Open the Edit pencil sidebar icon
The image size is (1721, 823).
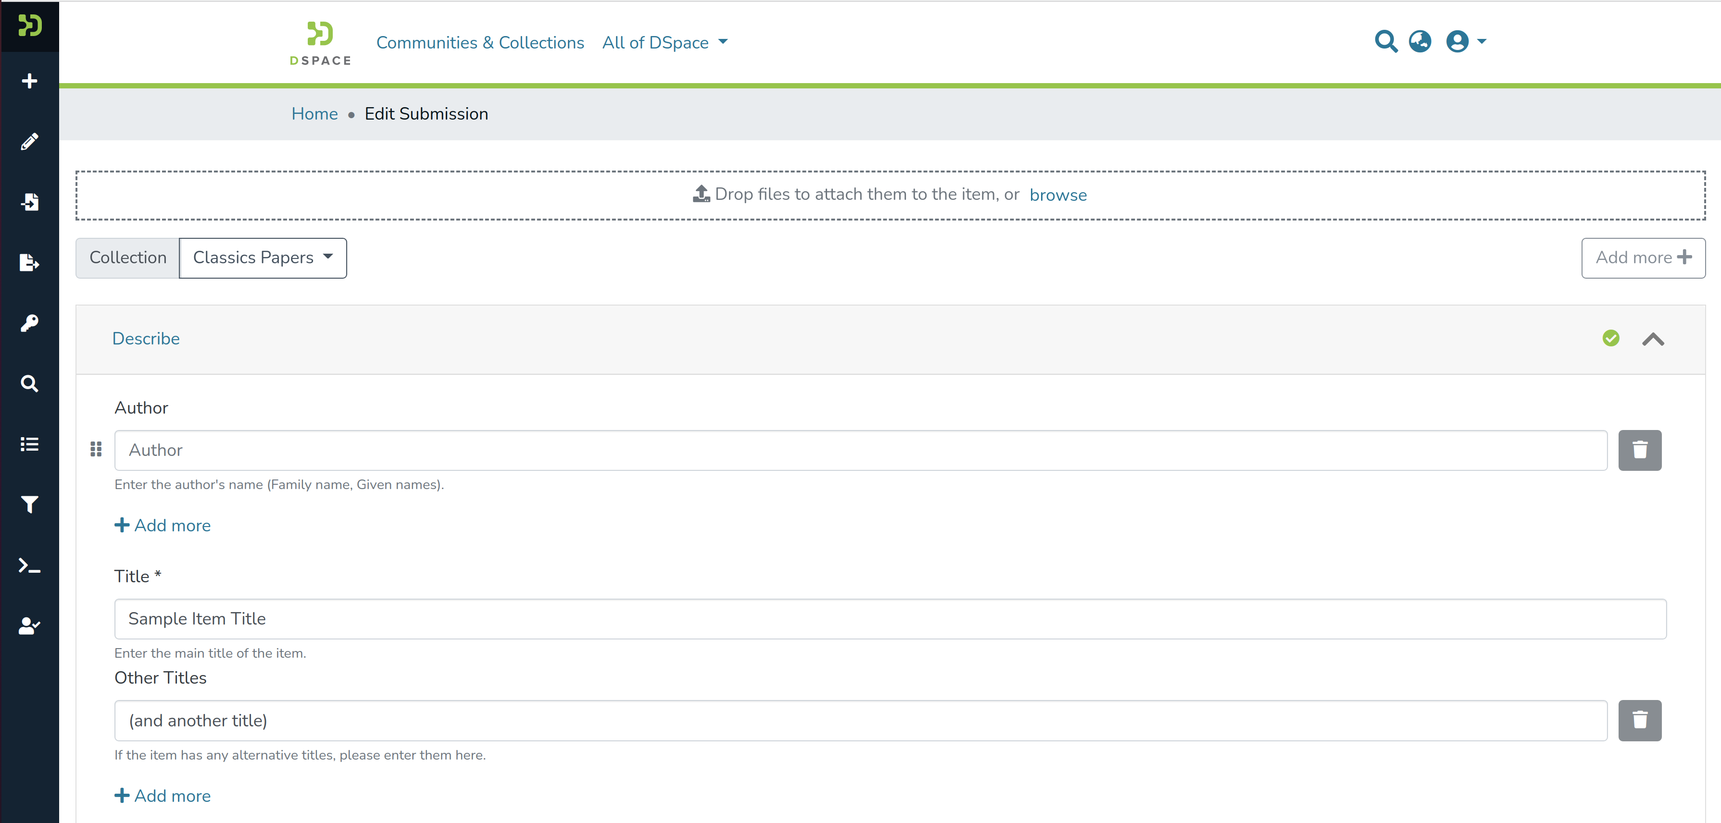(29, 142)
